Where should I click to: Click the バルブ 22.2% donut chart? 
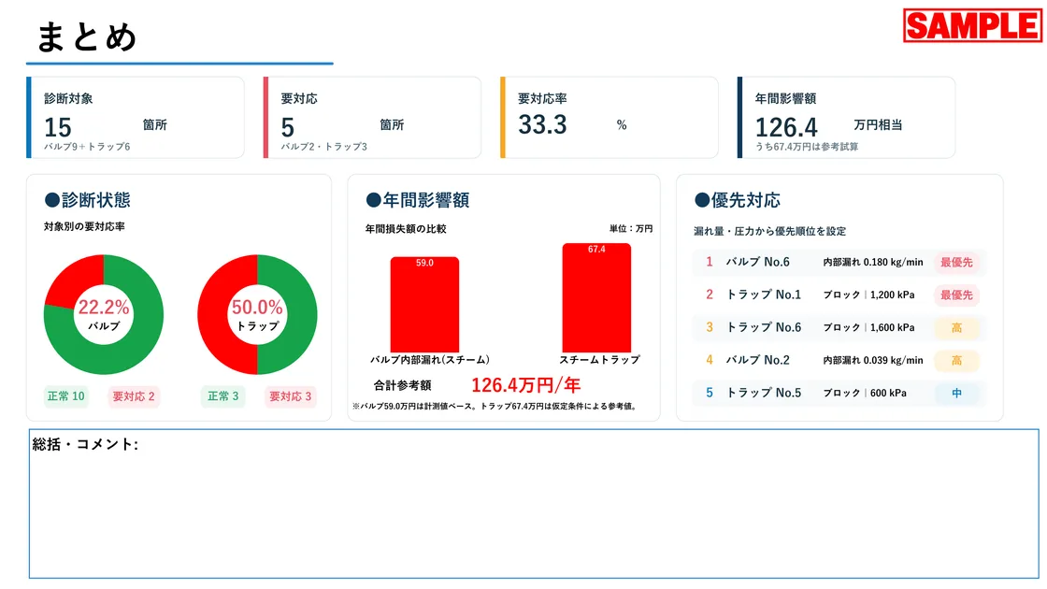[x=104, y=314]
